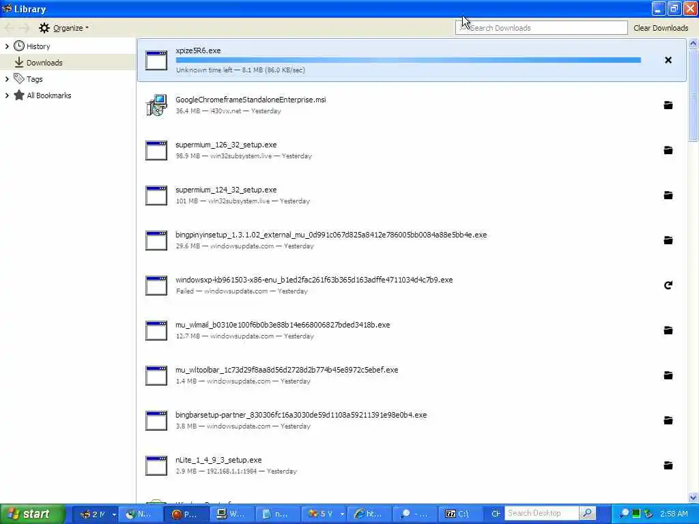Open containing folder for bingpinyinsetup exe
This screenshot has width=699, height=524.
pos(668,240)
